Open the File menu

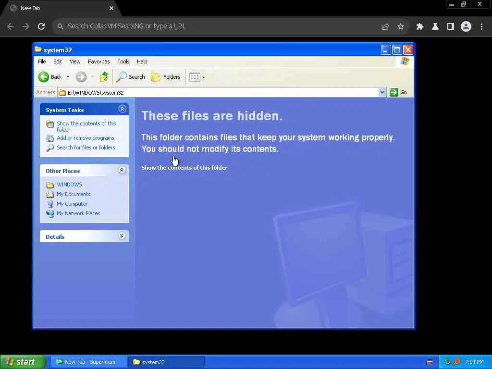coord(42,61)
